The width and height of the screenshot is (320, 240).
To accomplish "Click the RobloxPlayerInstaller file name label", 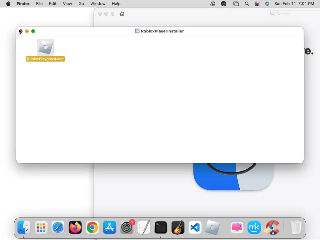I will (45, 59).
